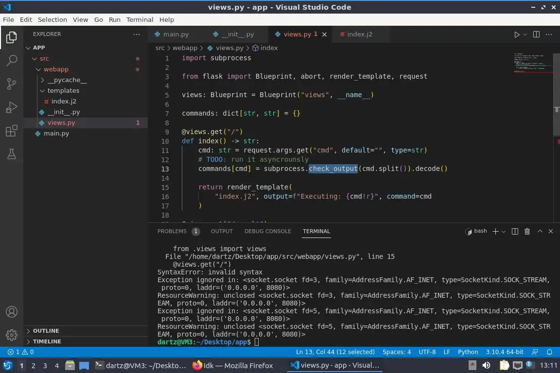Split the editor right
The height and width of the screenshot is (373, 560).
pyautogui.click(x=536, y=34)
